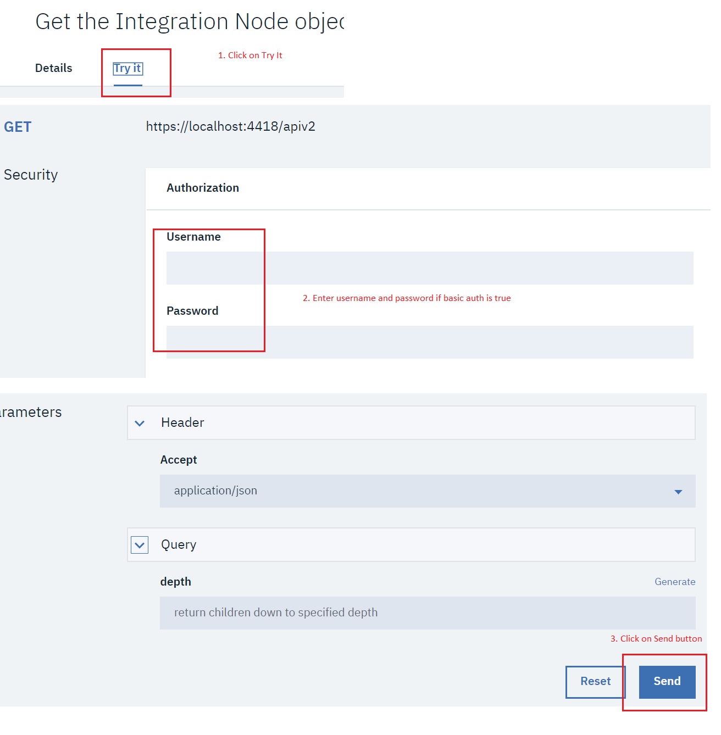Click the Security section label
Image resolution: width=721 pixels, height=735 pixels.
[31, 175]
